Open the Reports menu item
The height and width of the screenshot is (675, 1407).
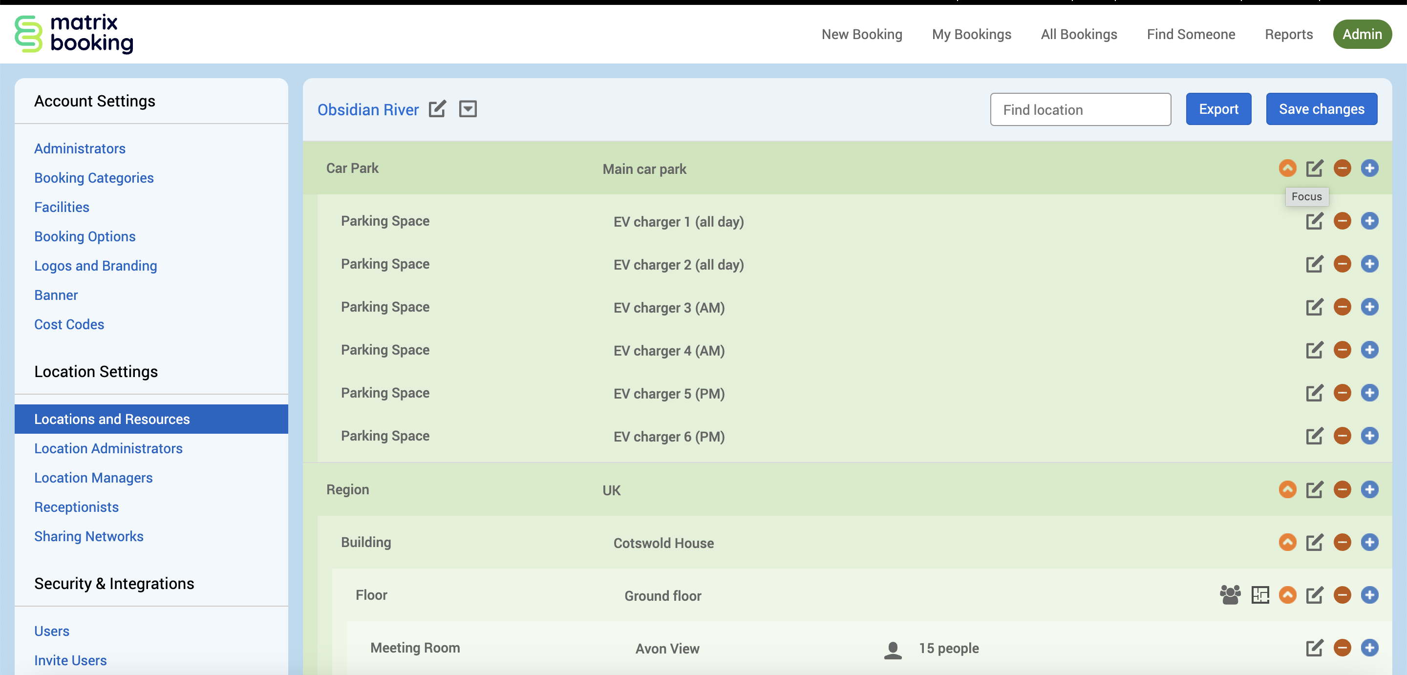[1288, 34]
